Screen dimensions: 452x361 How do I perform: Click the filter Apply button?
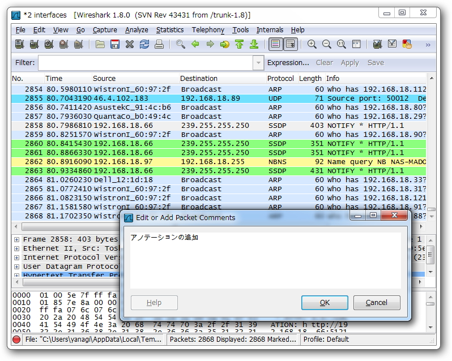click(350, 63)
